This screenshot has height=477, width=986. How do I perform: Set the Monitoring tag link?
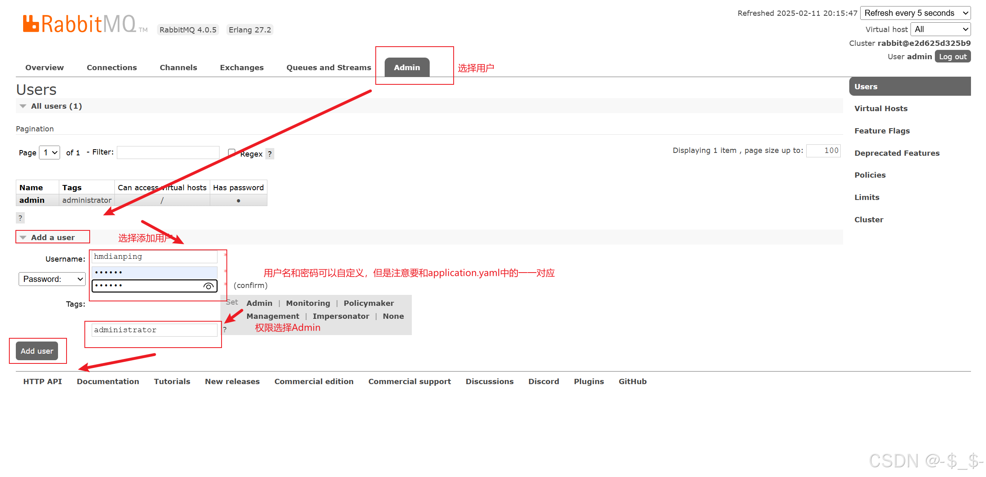(x=308, y=303)
